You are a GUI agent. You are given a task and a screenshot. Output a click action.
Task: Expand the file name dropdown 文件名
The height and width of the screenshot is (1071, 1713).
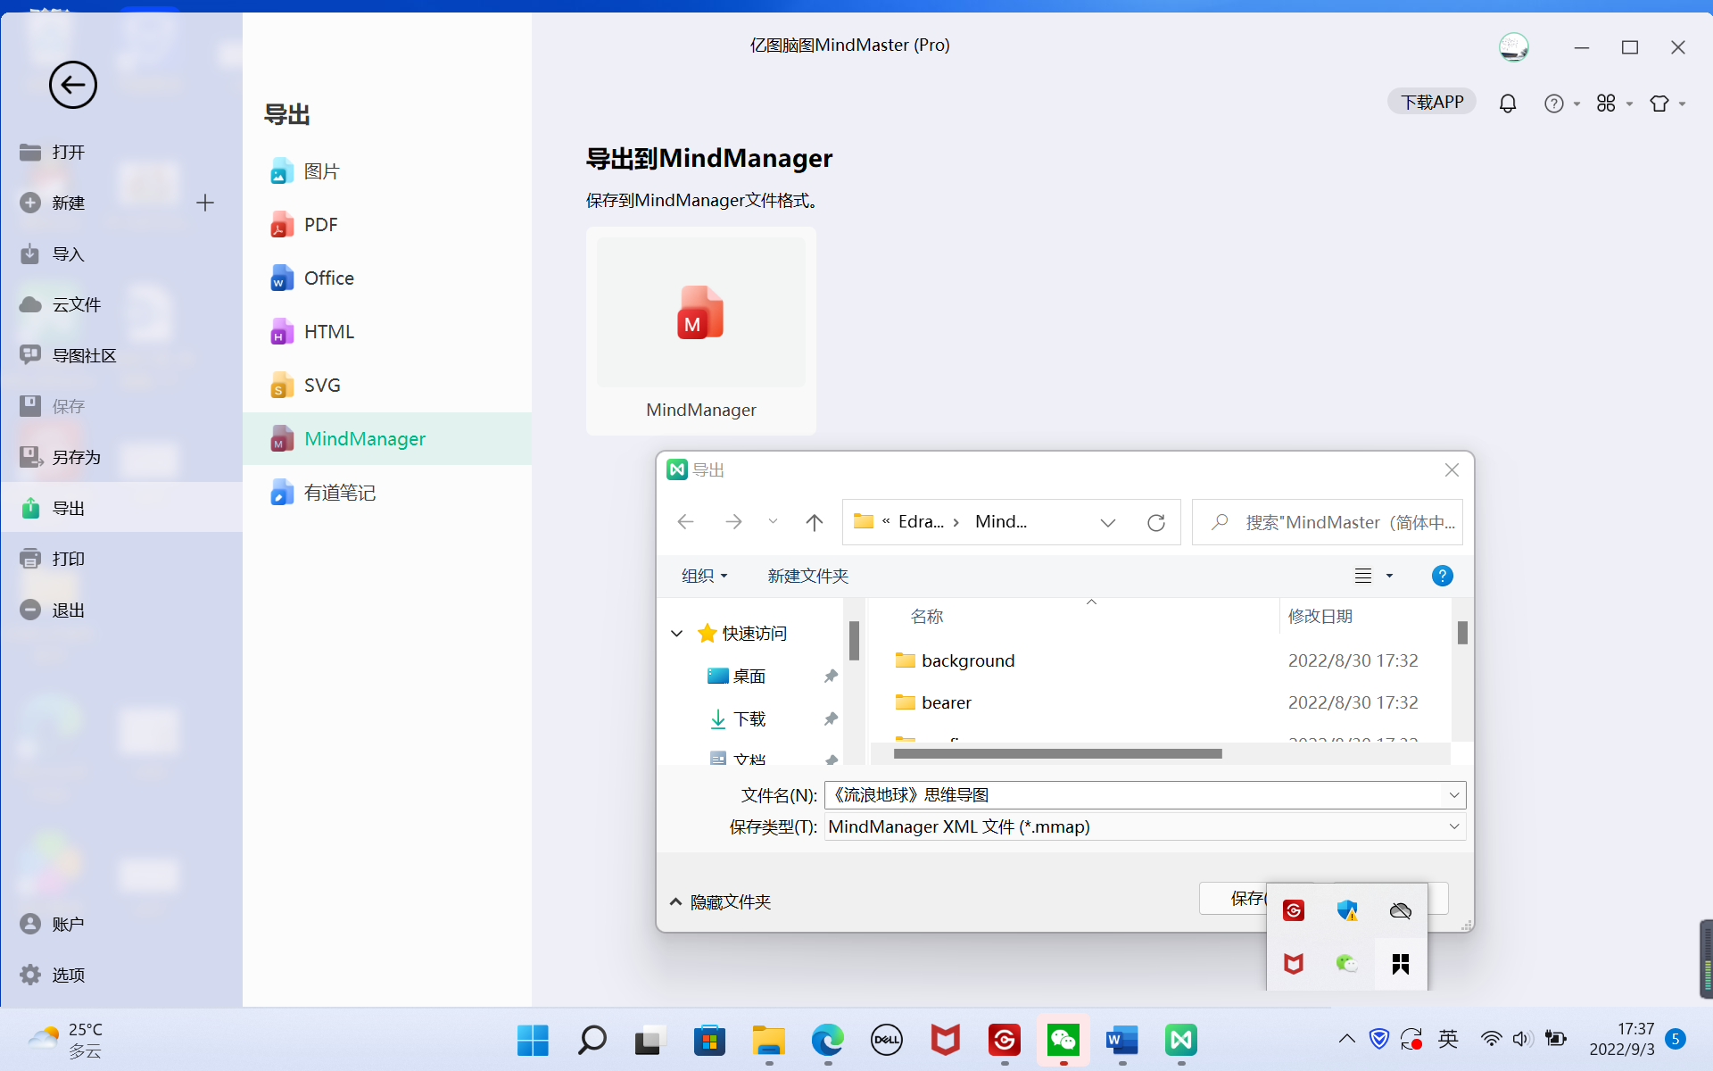[1455, 793]
